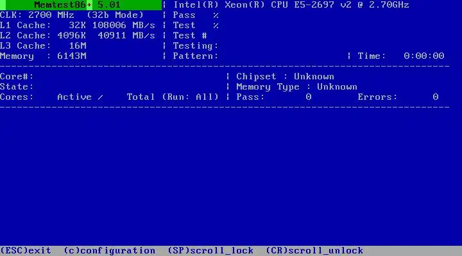
Task: Click the Testing: label
Action: pyautogui.click(x=196, y=46)
